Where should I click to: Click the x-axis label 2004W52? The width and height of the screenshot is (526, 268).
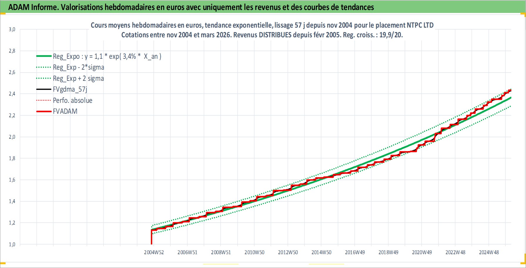[154, 252]
